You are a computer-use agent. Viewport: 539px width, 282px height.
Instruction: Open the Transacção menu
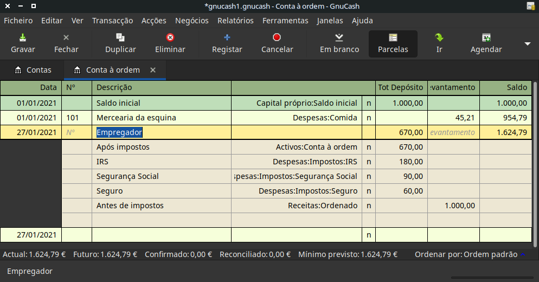pos(112,21)
